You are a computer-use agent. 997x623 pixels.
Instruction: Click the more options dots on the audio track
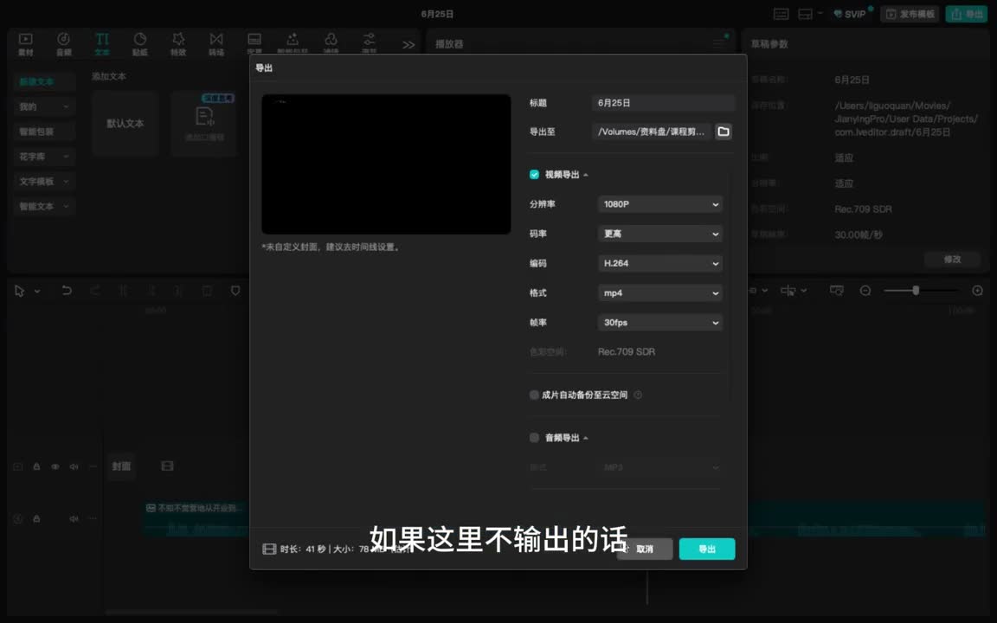click(x=93, y=518)
